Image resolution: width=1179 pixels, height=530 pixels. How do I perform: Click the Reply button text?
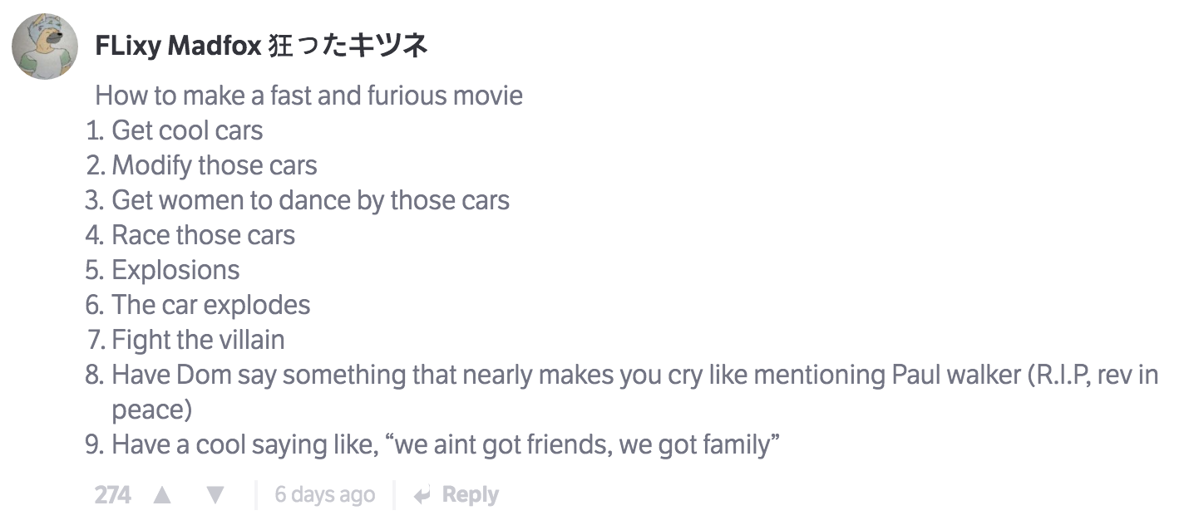pos(471,495)
